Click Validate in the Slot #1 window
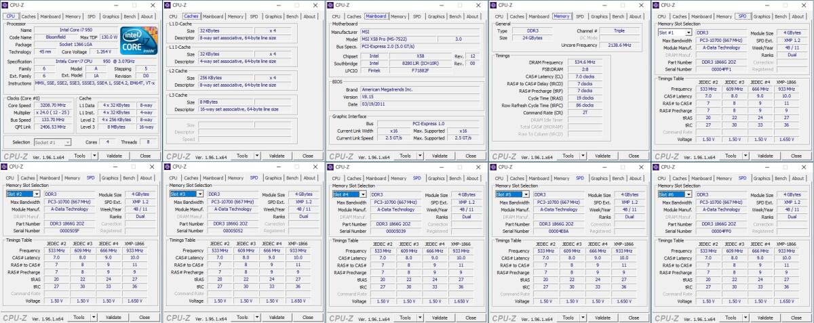This screenshot has height=323, width=814. click(764, 156)
